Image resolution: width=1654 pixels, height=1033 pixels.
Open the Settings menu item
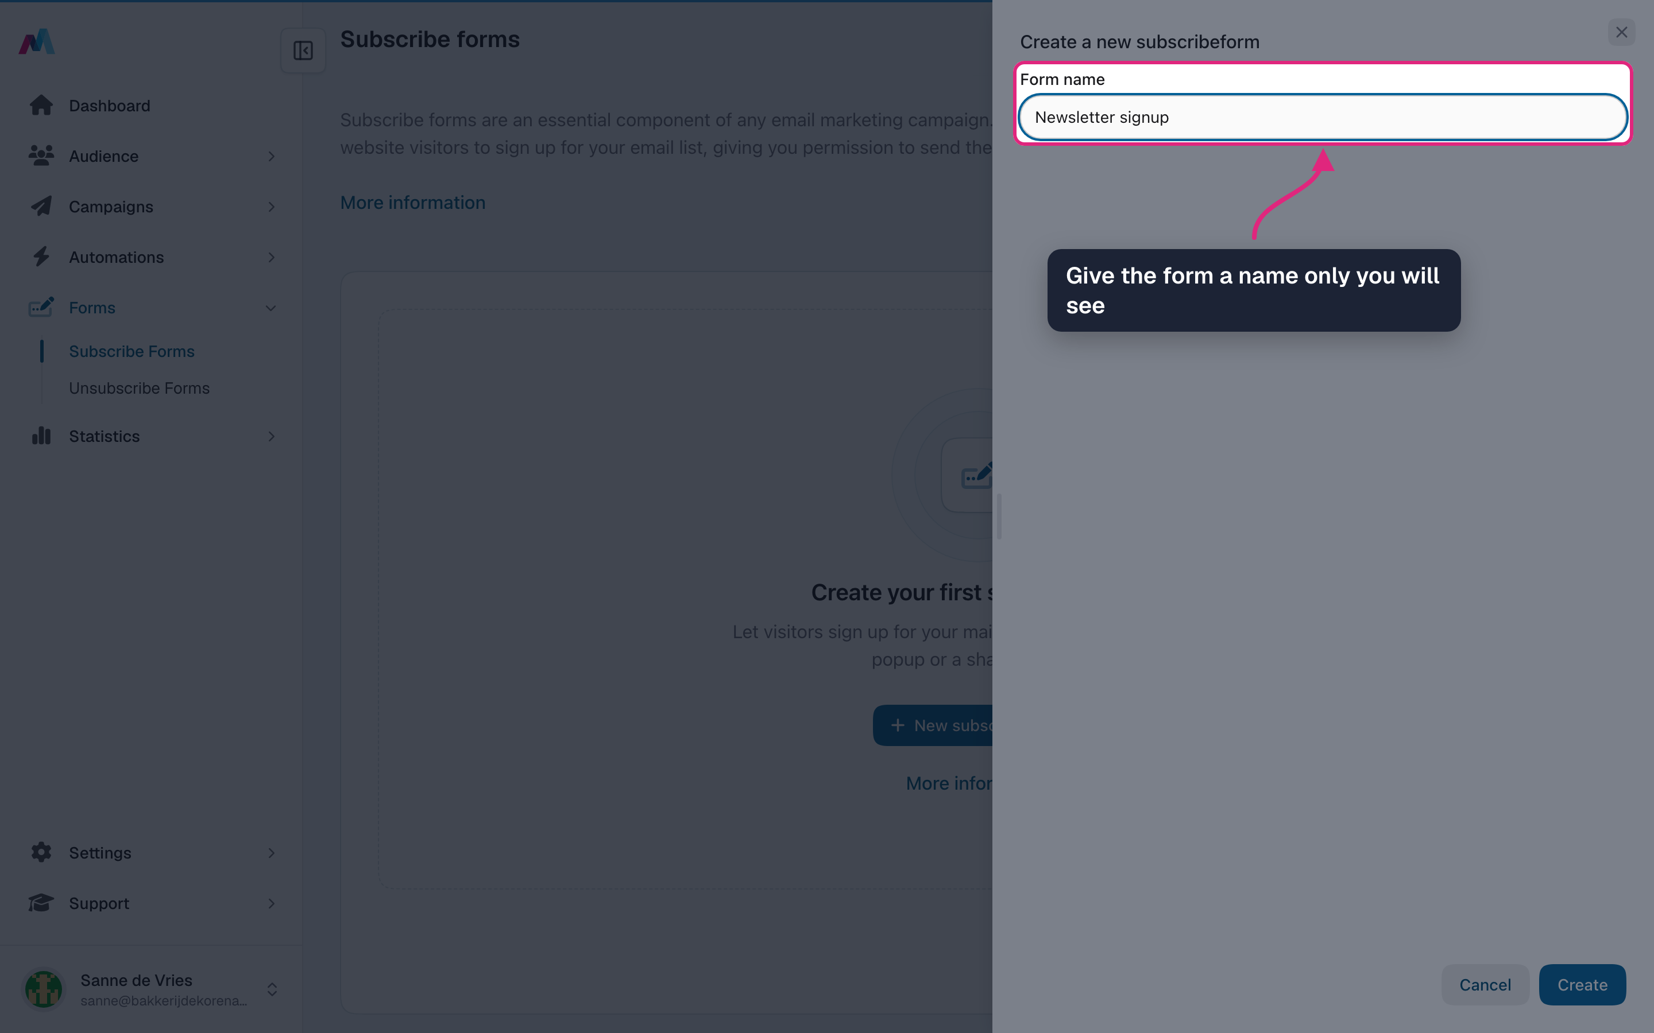(152, 853)
